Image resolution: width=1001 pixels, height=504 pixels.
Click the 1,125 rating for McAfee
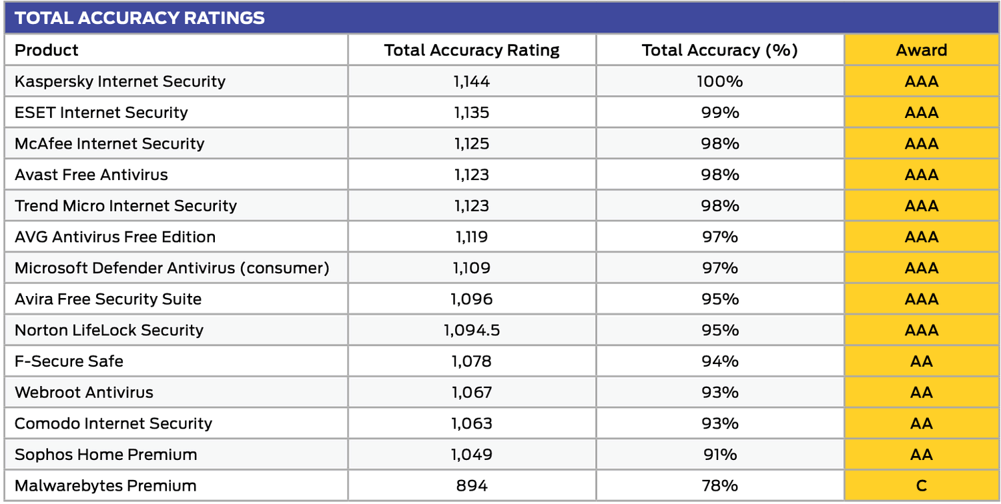(472, 143)
